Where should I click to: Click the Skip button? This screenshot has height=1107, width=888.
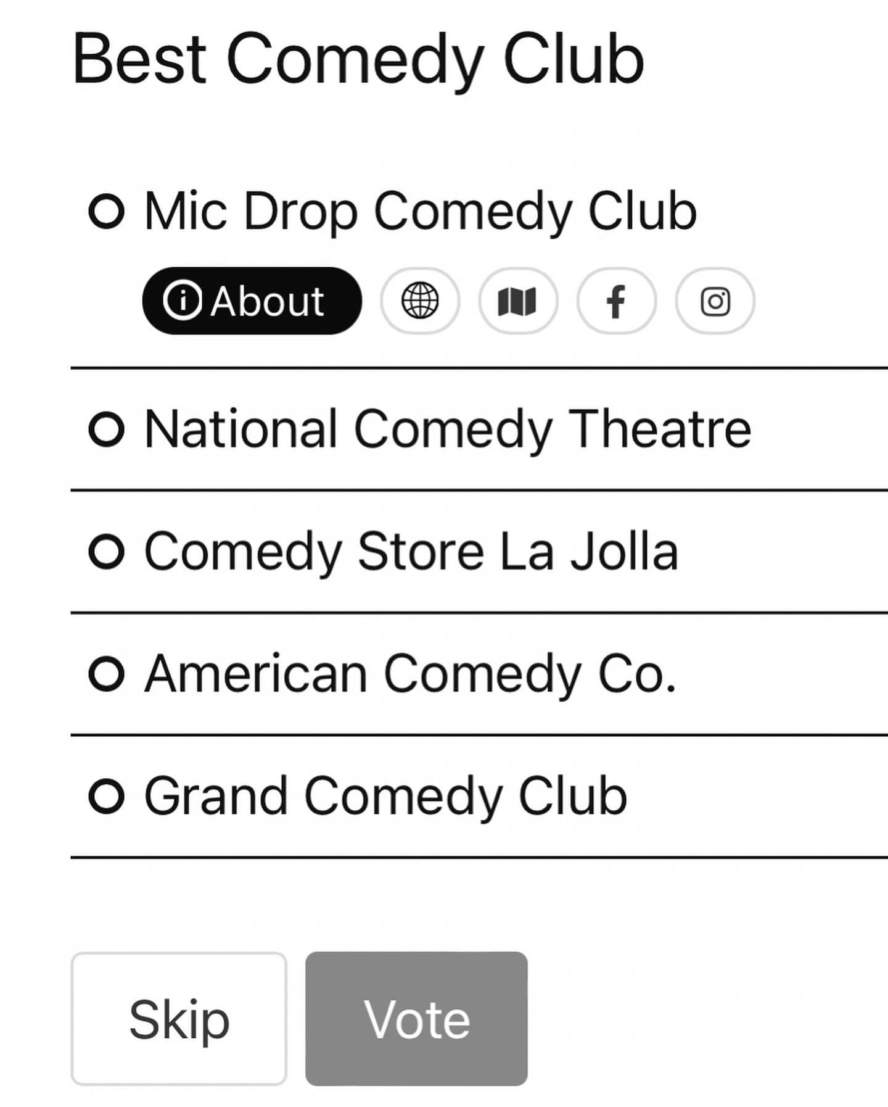179,1019
